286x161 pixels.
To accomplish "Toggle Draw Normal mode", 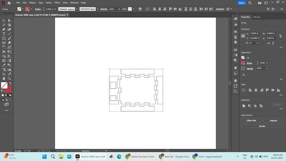I will tap(3, 100).
